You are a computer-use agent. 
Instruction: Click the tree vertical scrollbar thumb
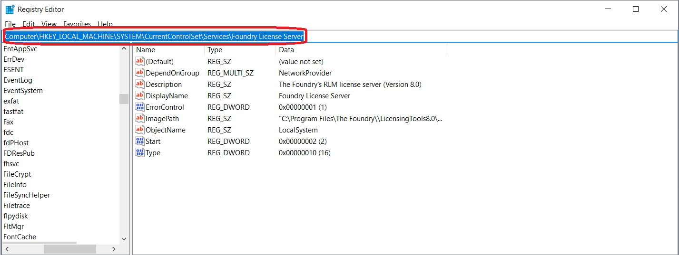click(124, 99)
